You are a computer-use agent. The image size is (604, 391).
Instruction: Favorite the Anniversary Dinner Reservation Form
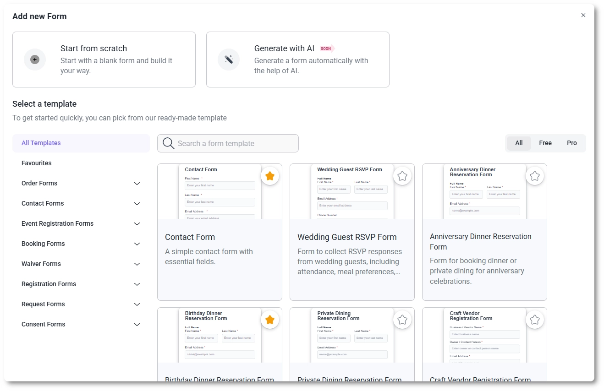pyautogui.click(x=535, y=175)
